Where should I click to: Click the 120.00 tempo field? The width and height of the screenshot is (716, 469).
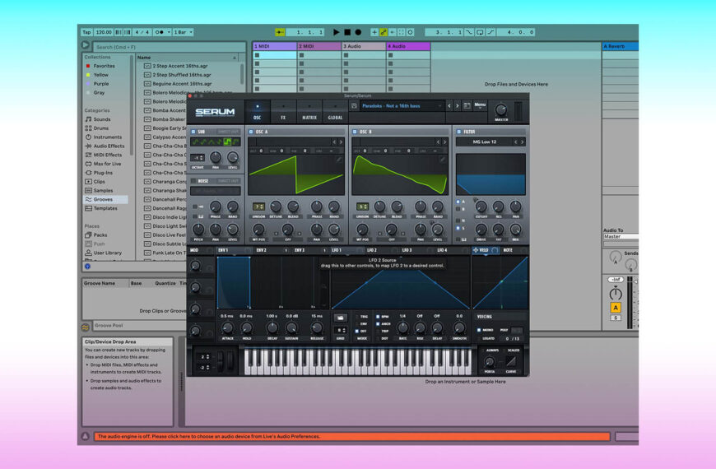[x=104, y=32]
